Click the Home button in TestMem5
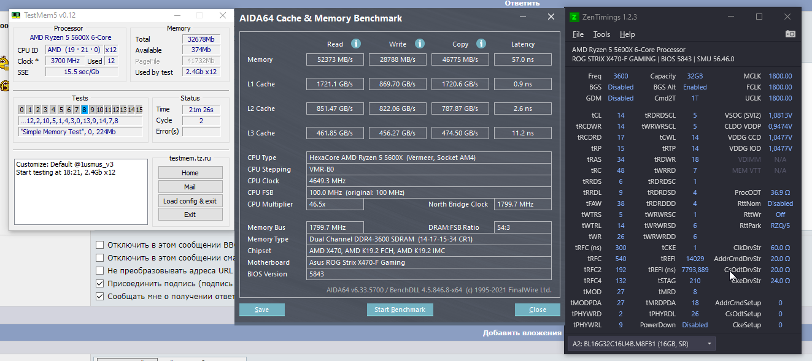 pyautogui.click(x=190, y=173)
